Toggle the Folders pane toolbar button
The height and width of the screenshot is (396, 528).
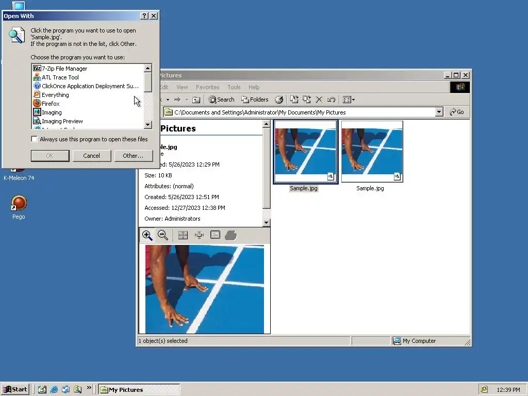click(255, 100)
